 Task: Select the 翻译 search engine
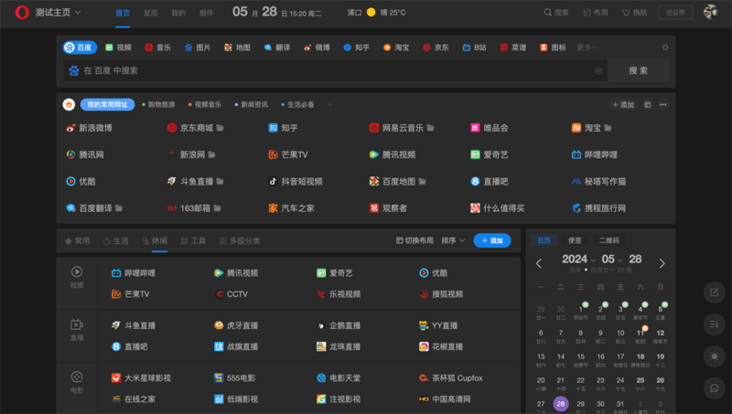277,48
